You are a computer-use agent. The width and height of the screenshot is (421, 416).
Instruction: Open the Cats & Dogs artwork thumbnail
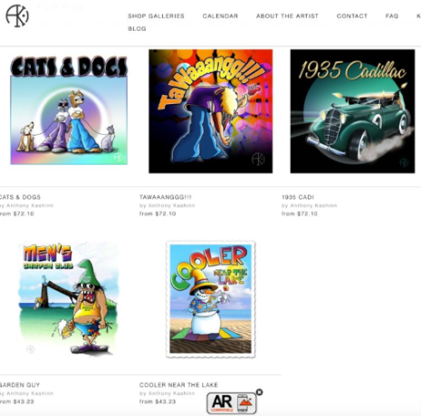point(69,110)
